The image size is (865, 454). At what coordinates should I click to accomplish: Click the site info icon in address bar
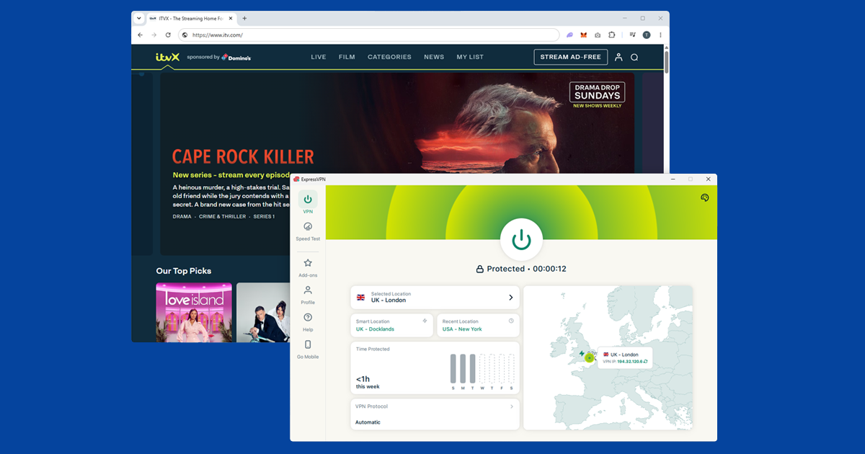(185, 35)
